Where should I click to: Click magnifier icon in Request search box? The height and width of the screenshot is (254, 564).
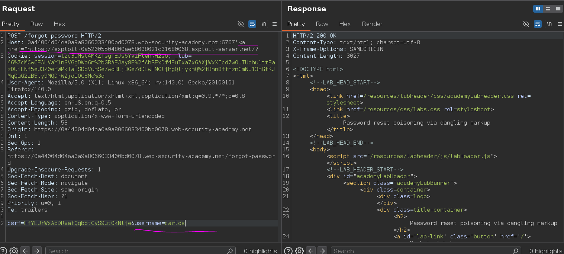pos(231,251)
